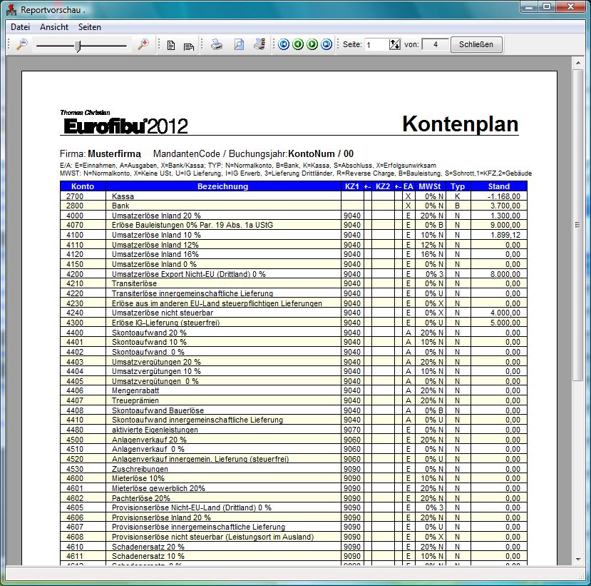Click Umsatzerlöse Inland 20 % row name
Image resolution: width=591 pixels, height=586 pixels.
tap(156, 216)
